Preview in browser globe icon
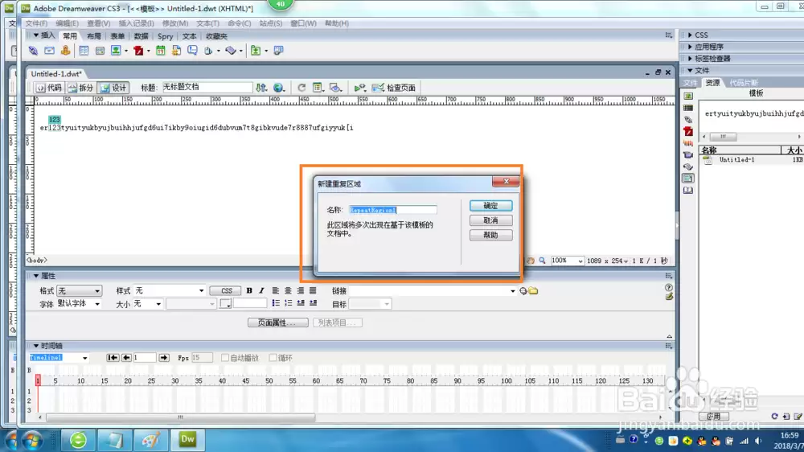 (278, 88)
